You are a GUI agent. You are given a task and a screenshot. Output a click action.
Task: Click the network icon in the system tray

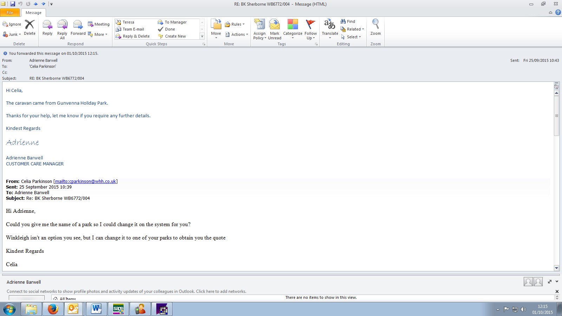pyautogui.click(x=515, y=309)
